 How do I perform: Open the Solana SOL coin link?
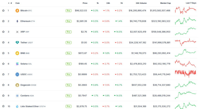26,64
